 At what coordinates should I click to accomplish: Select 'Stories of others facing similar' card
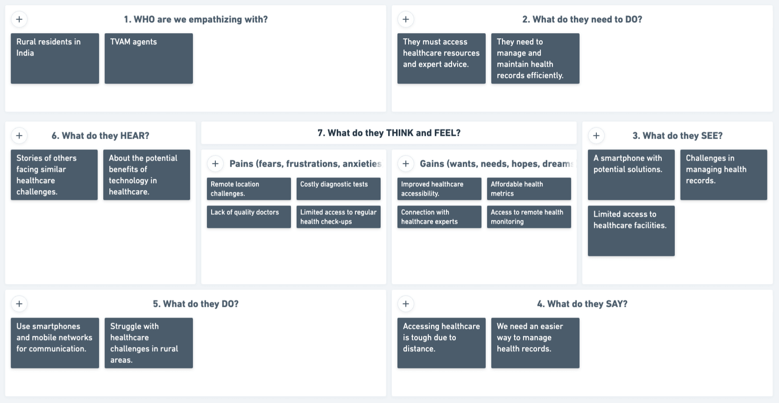[x=54, y=175]
